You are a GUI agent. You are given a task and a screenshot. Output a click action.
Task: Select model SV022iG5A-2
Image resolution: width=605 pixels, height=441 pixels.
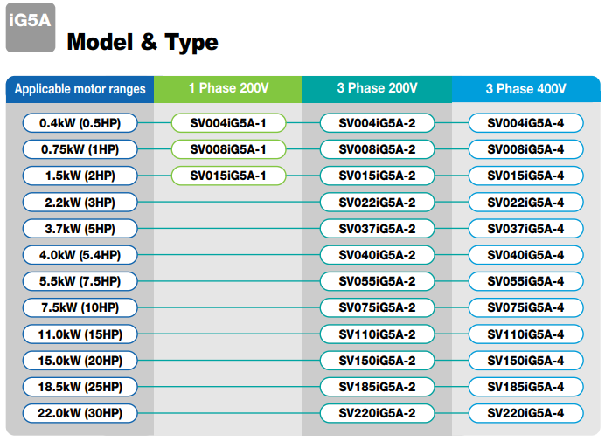377,202
